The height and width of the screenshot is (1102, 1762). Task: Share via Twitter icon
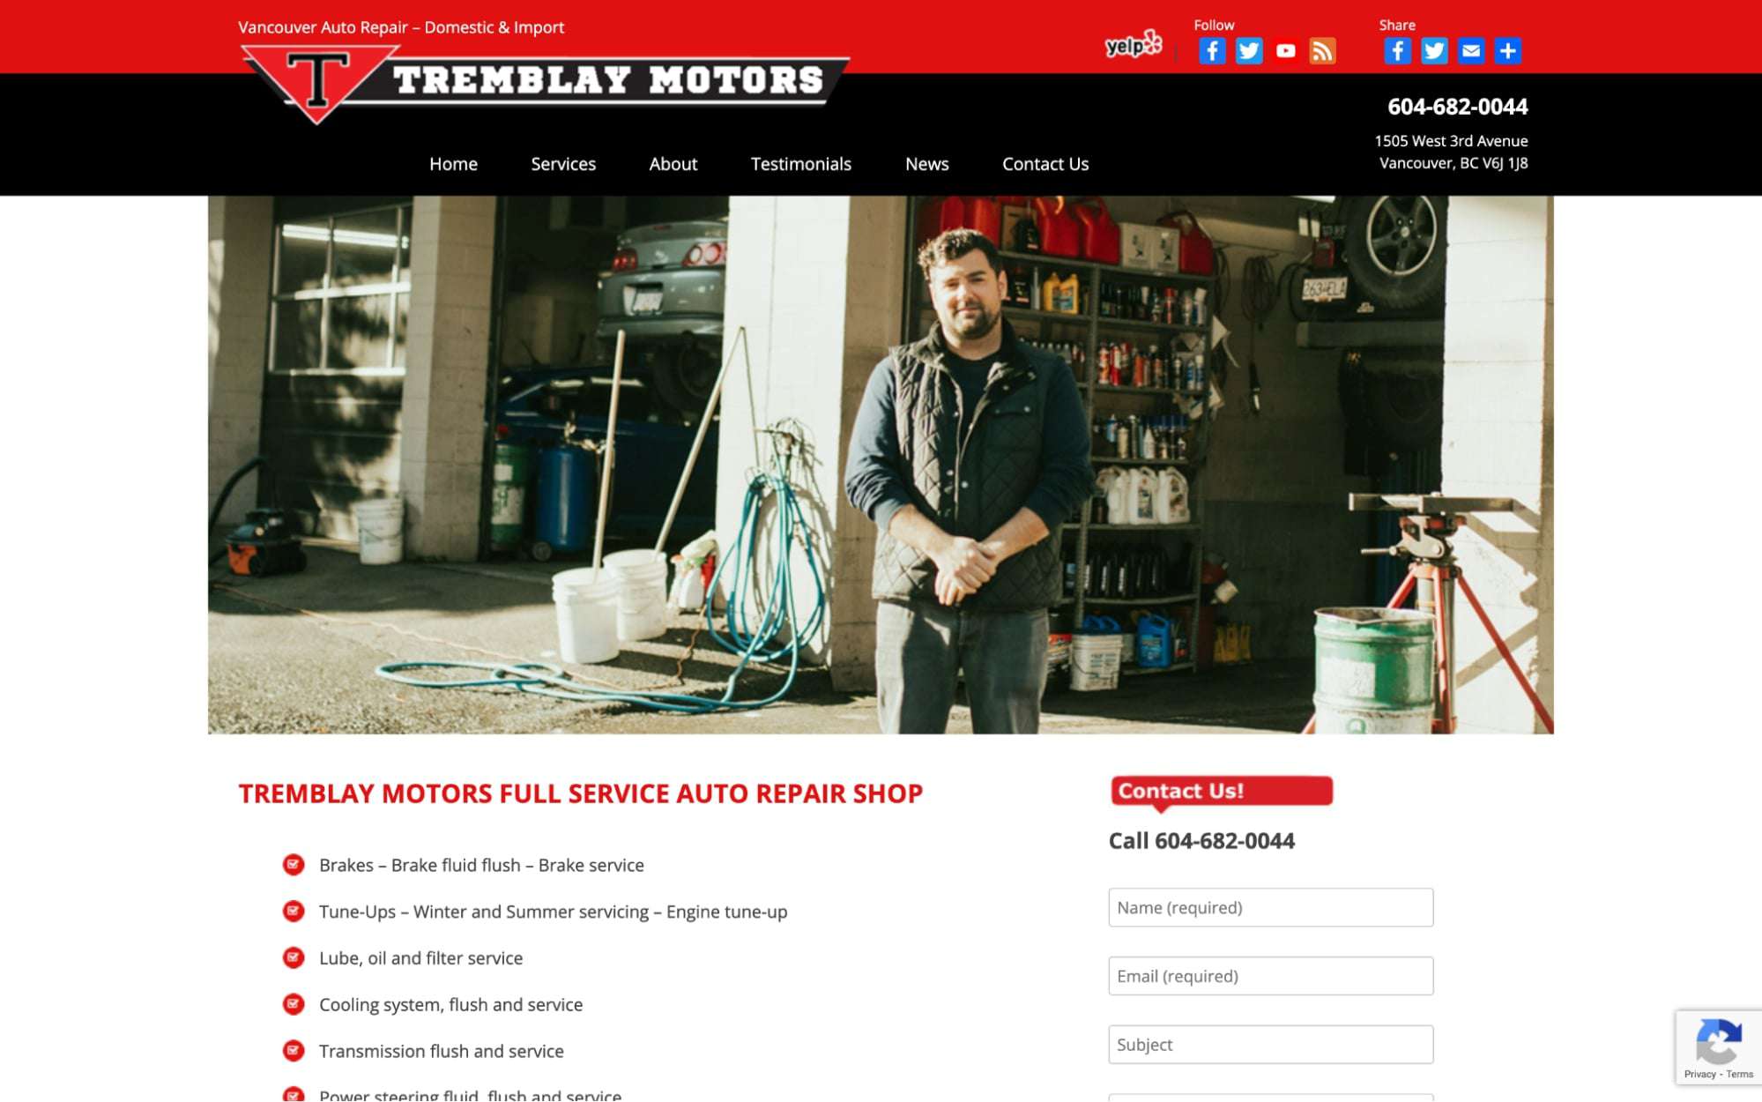(x=1434, y=51)
